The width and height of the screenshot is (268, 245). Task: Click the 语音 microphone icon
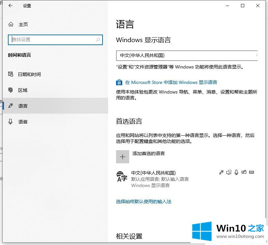[x=11, y=122]
